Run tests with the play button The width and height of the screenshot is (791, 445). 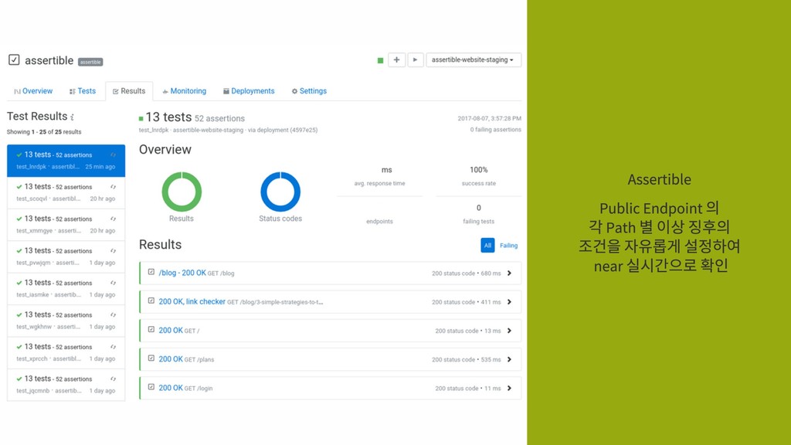coord(415,60)
